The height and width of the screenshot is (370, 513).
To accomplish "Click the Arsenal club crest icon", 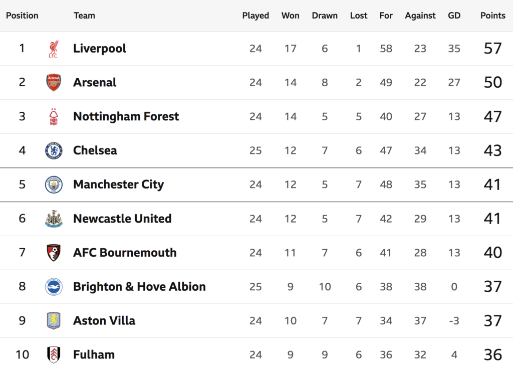I will coord(54,82).
